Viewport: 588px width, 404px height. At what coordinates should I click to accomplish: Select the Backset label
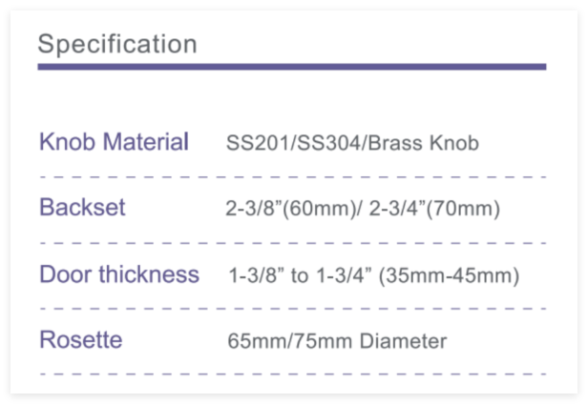click(x=82, y=208)
